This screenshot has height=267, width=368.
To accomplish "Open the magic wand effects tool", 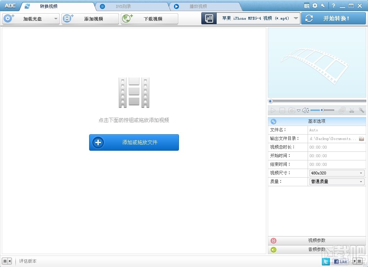I will coord(361,110).
